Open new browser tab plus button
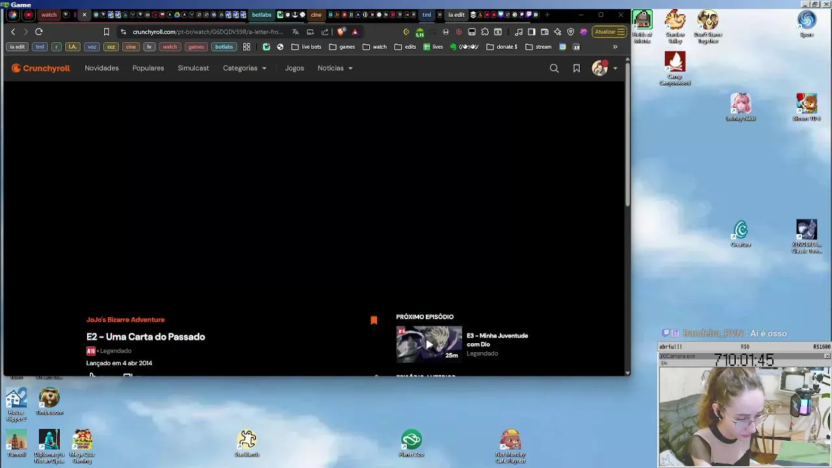Image resolution: width=832 pixels, height=468 pixels. [x=547, y=15]
